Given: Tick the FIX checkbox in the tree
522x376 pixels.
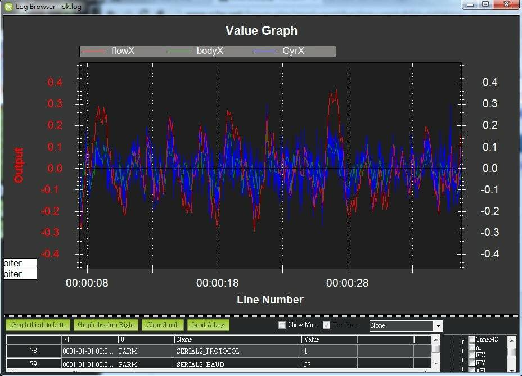Looking at the screenshot, I should pyautogui.click(x=471, y=355).
